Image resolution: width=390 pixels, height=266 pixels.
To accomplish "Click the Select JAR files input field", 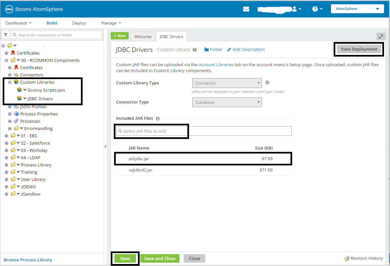I will 151,131.
